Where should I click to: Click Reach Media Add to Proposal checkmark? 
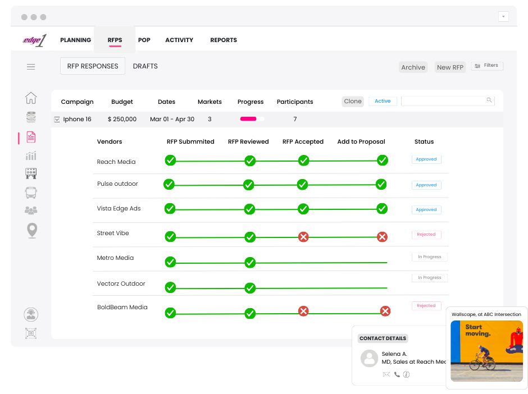coord(382,160)
